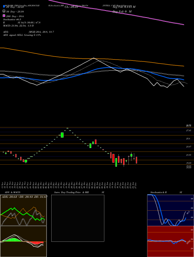Viewport: 194px width, 257px height.
Task: Click the 'Day Vol: 0 M' text
Action: pos(122,11)
